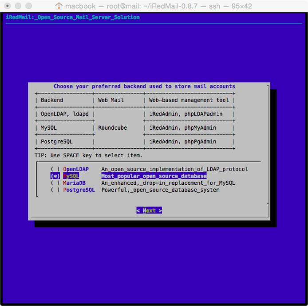Click description 'Powerful,_open_source_database_system'
308x306 pixels.
click(x=160, y=190)
